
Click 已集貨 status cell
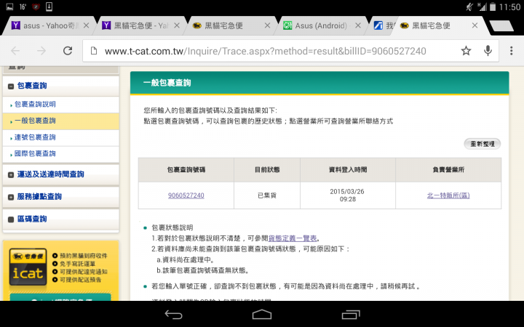[267, 195]
